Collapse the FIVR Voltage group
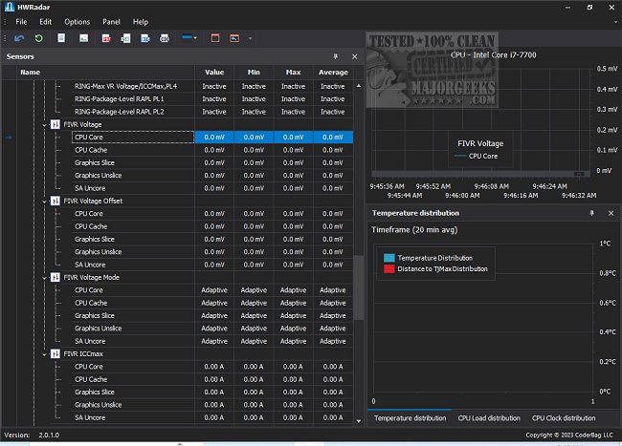 [43, 125]
